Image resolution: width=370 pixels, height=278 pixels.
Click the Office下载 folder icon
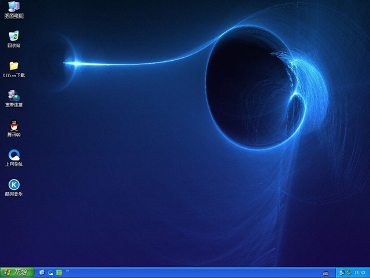pyautogui.click(x=14, y=66)
